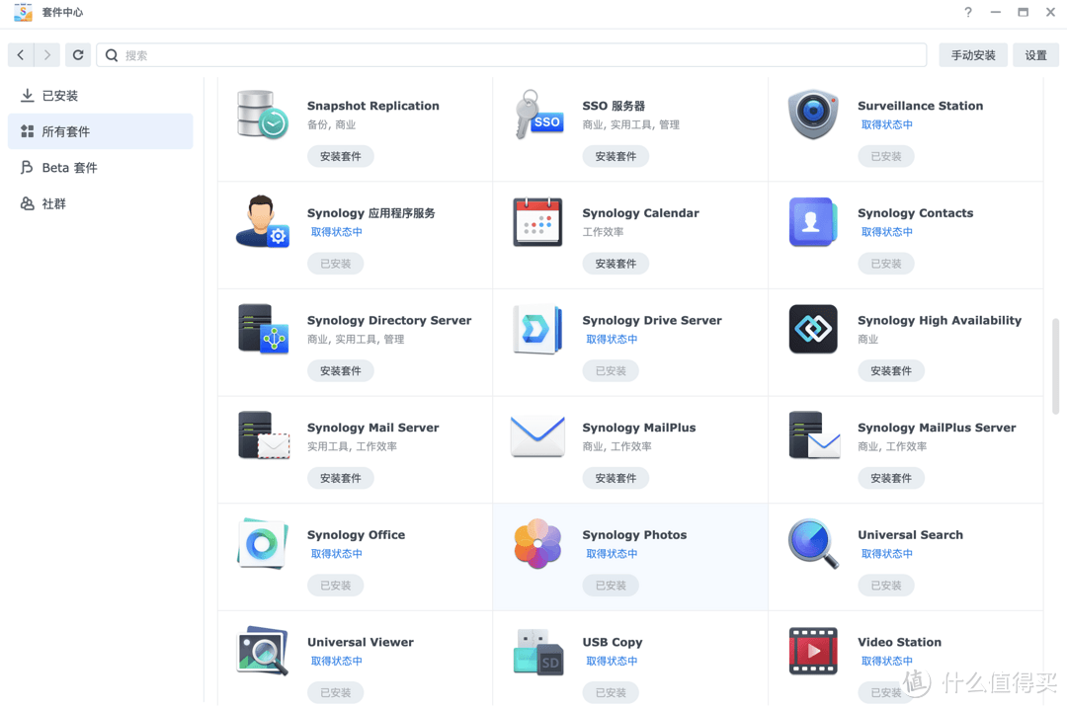
Task: Click the Synology application service icon
Action: [263, 222]
